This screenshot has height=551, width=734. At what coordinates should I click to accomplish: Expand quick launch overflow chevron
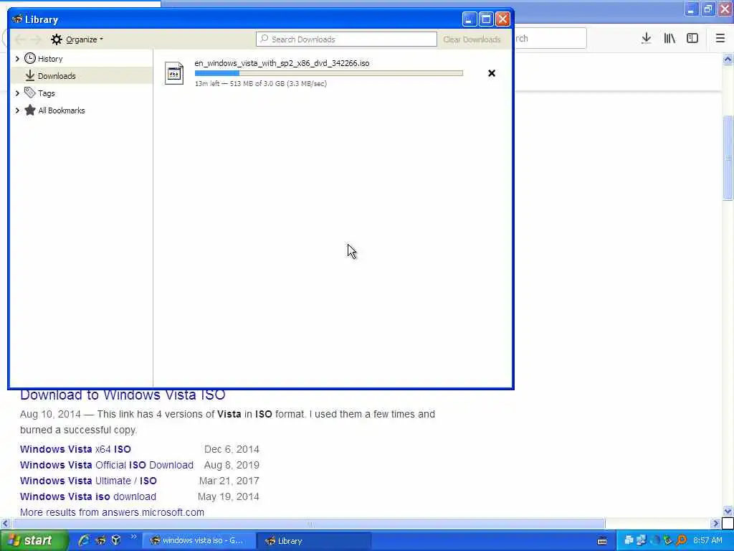133,537
